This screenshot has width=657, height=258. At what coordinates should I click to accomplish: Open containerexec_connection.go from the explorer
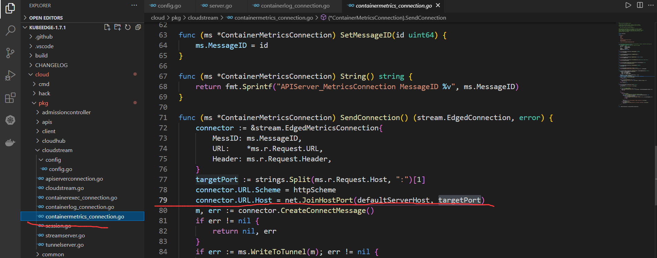tap(83, 198)
